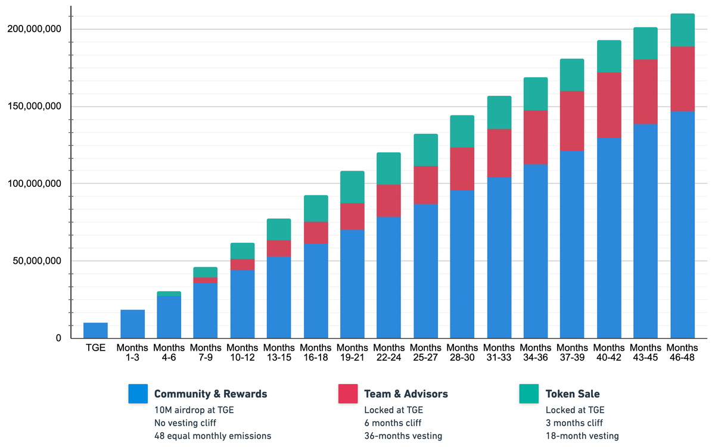This screenshot has width=715, height=447.
Task: Click the Months 10-12 x-axis label
Action: tap(243, 352)
